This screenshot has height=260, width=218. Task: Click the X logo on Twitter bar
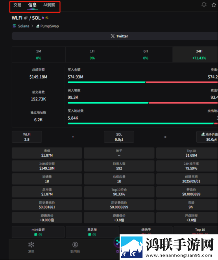point(113,36)
